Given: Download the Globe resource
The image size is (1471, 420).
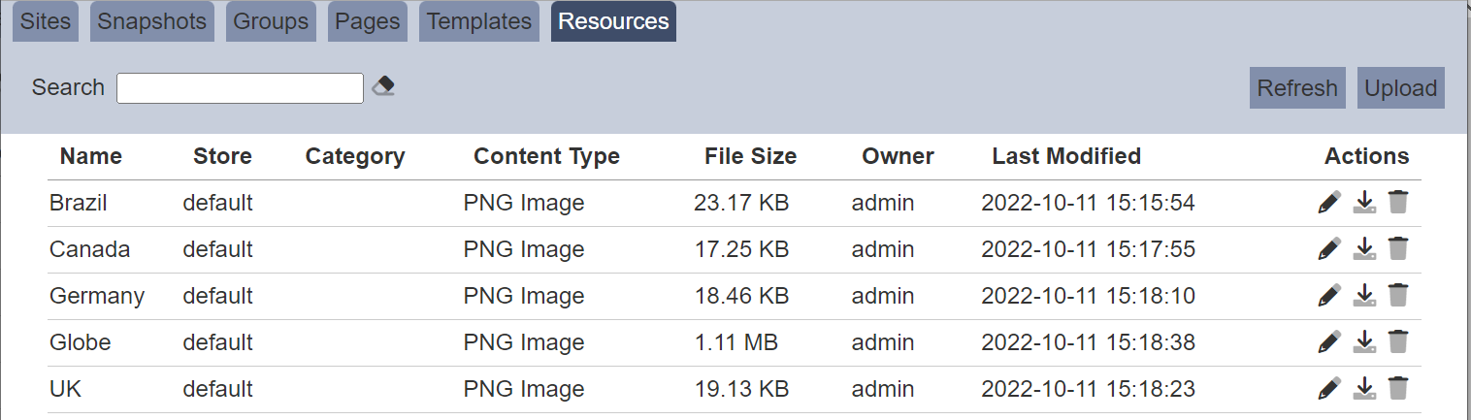Looking at the screenshot, I should (1364, 342).
